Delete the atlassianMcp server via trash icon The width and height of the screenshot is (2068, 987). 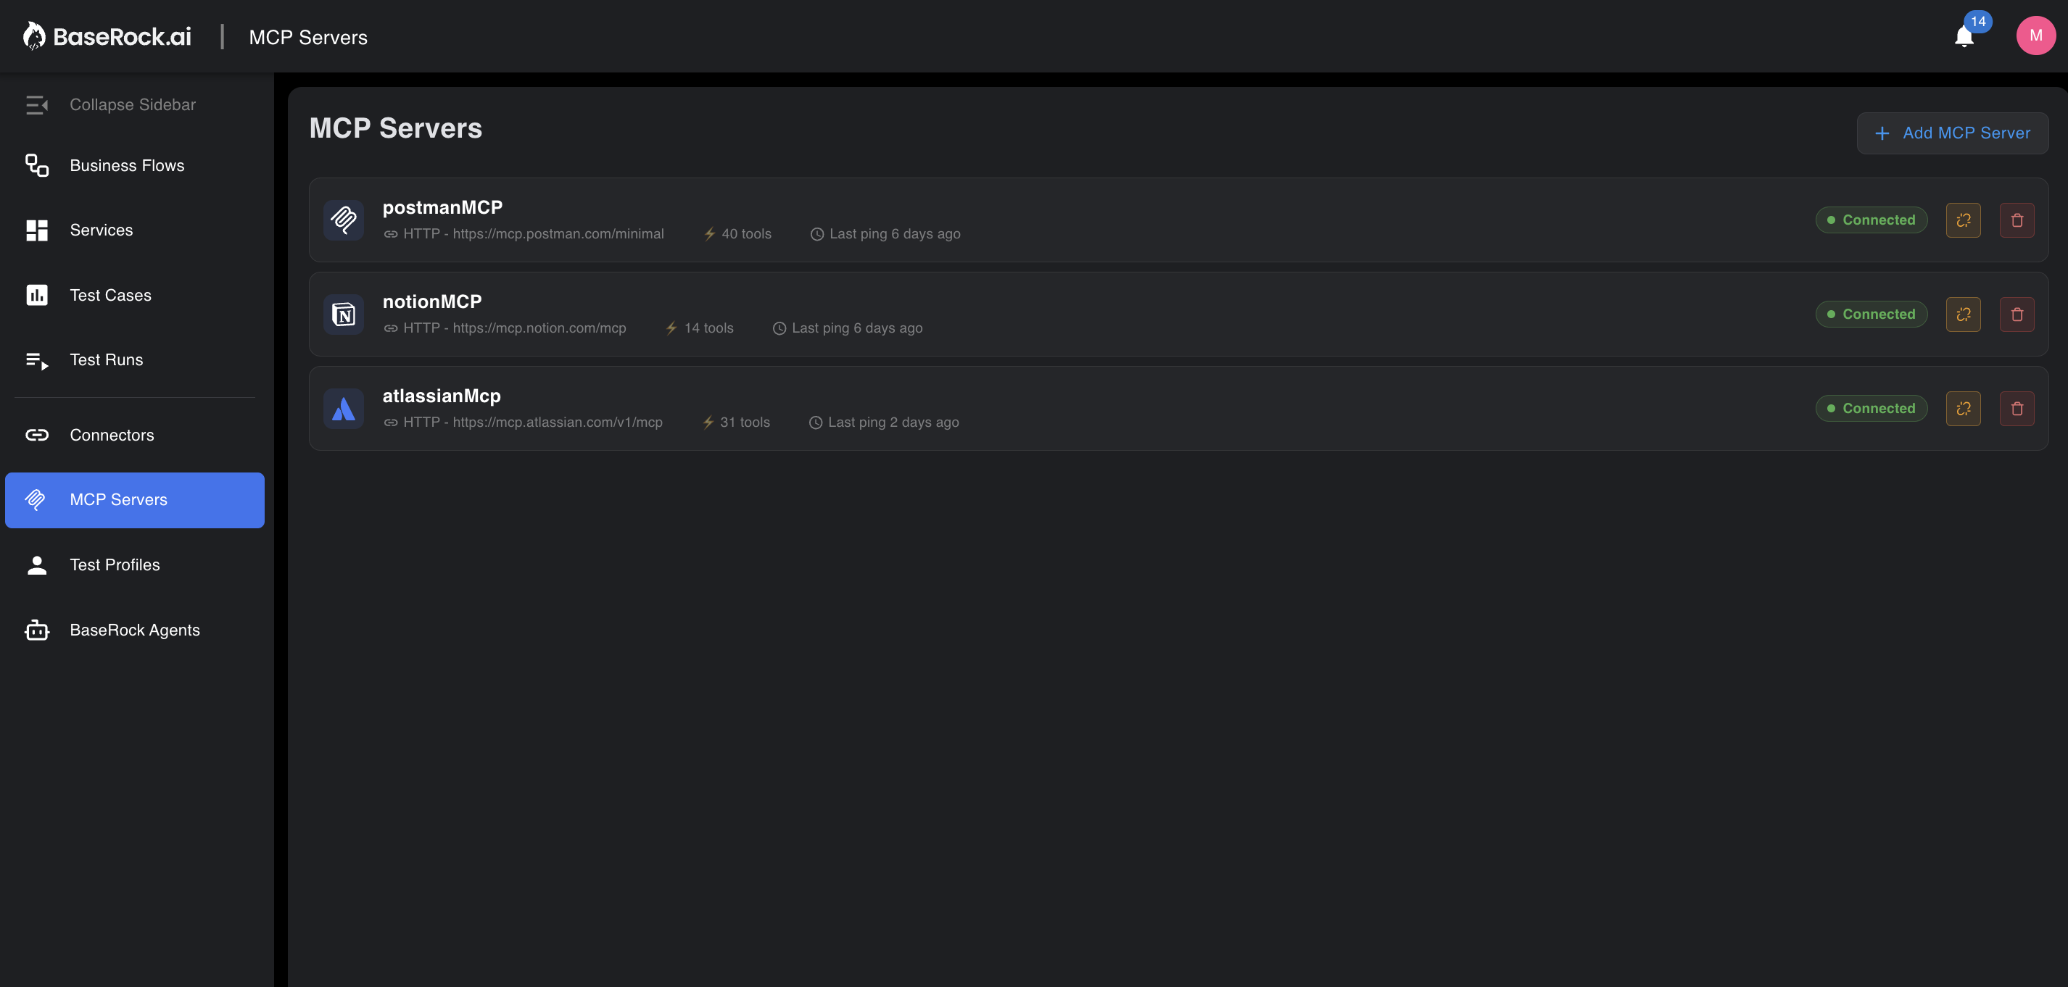click(2017, 408)
